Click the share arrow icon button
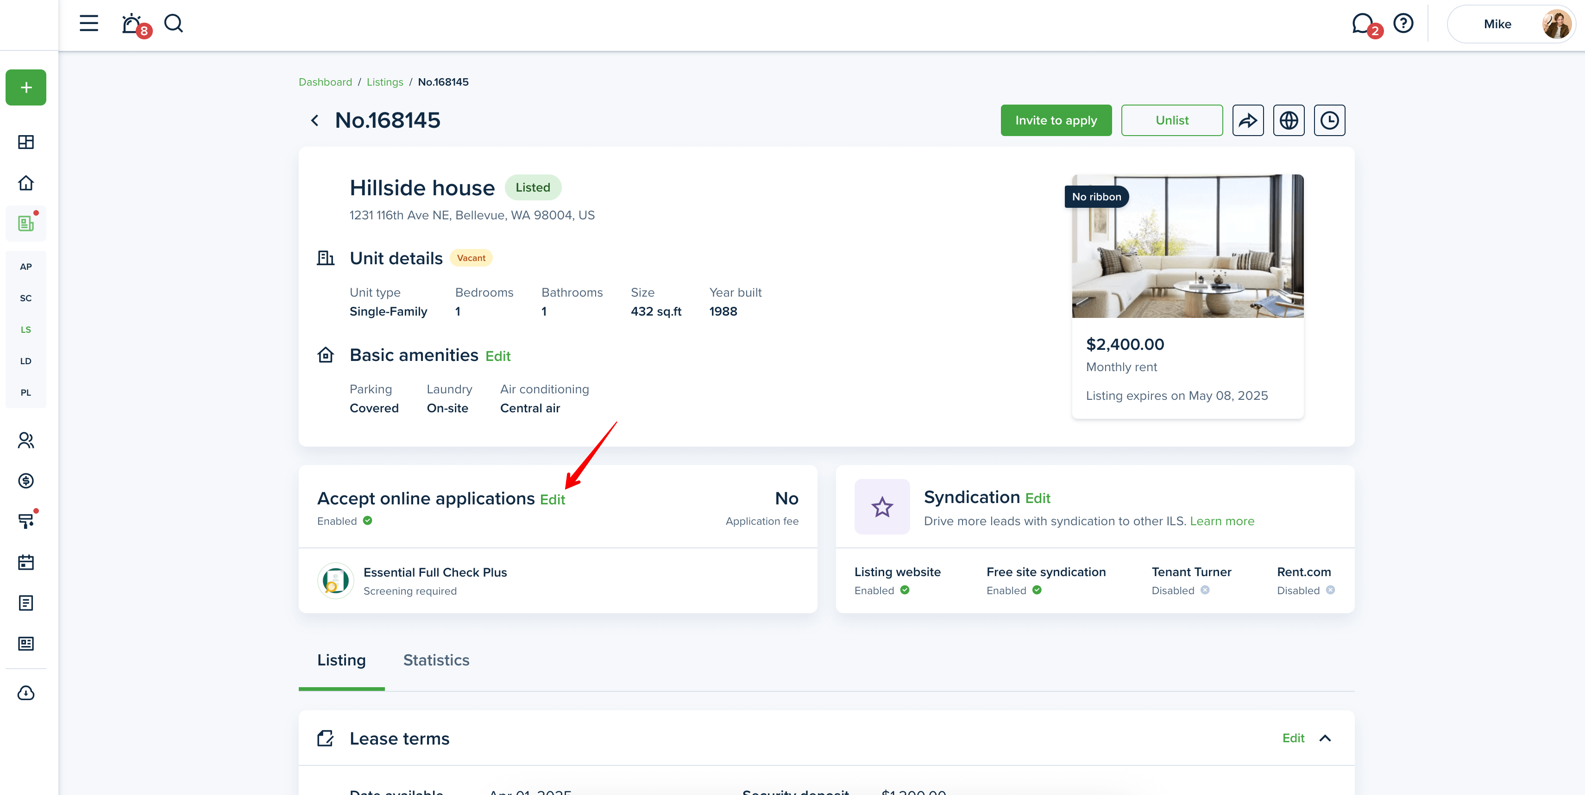Viewport: 1585px width, 795px height. tap(1248, 120)
